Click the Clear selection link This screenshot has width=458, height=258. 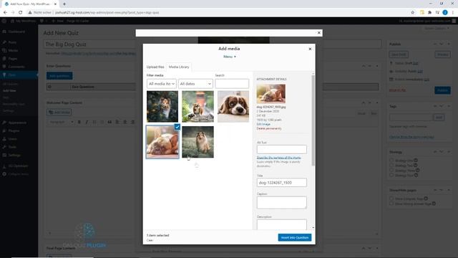coord(150,240)
